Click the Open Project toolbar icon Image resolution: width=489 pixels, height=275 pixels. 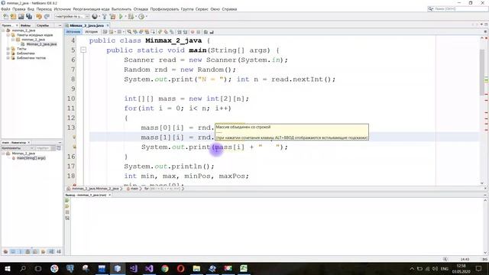[21, 17]
